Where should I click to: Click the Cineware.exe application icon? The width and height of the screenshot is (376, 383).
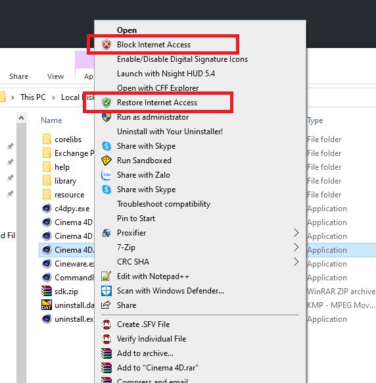[47, 263]
